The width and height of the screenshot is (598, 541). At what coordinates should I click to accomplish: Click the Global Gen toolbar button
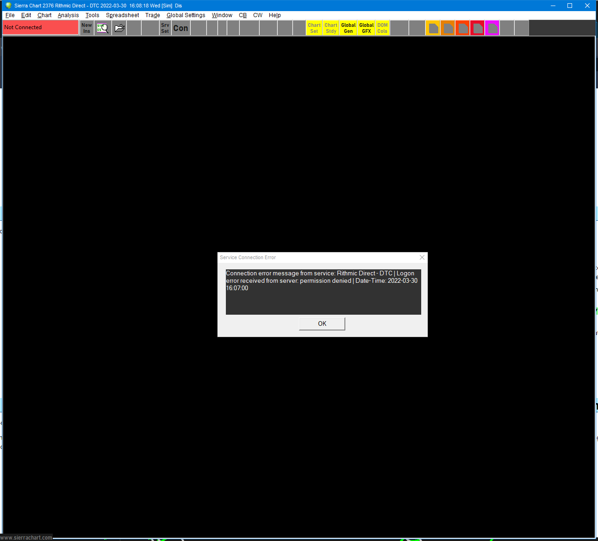point(348,28)
